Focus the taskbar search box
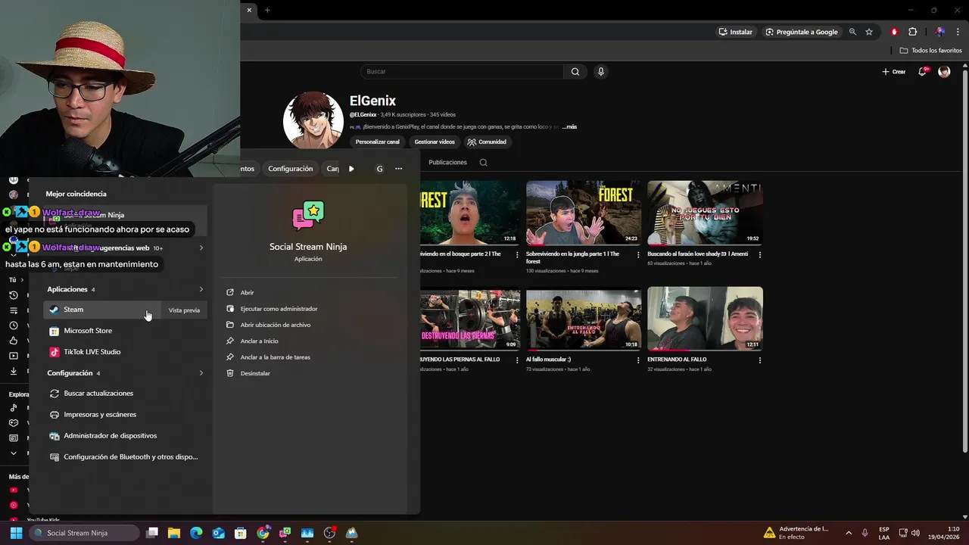969x545 pixels. (x=85, y=533)
